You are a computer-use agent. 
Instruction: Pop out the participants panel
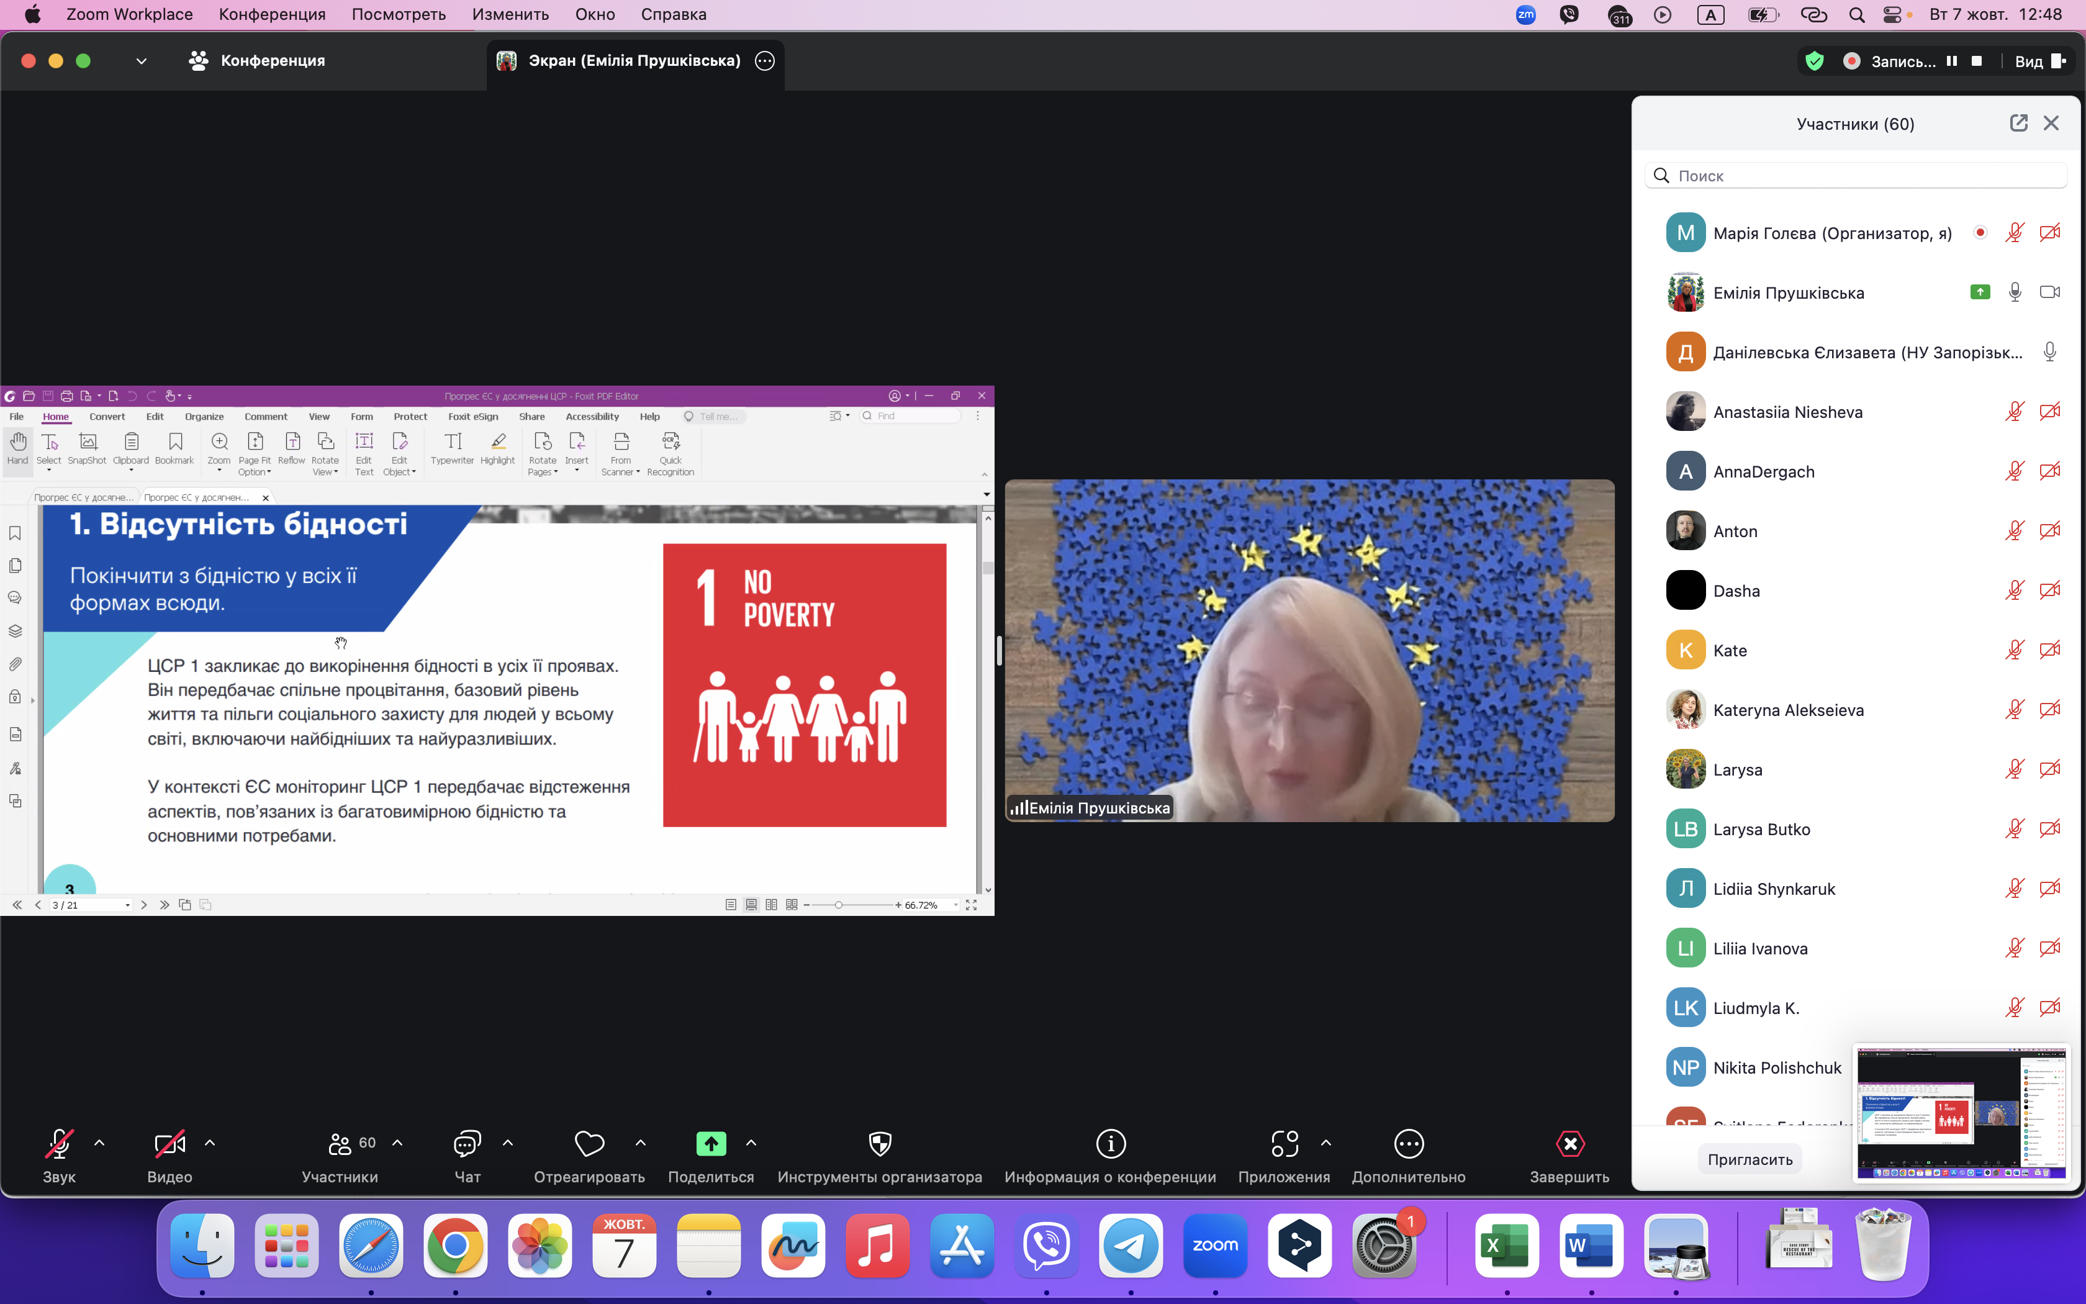click(x=2018, y=124)
